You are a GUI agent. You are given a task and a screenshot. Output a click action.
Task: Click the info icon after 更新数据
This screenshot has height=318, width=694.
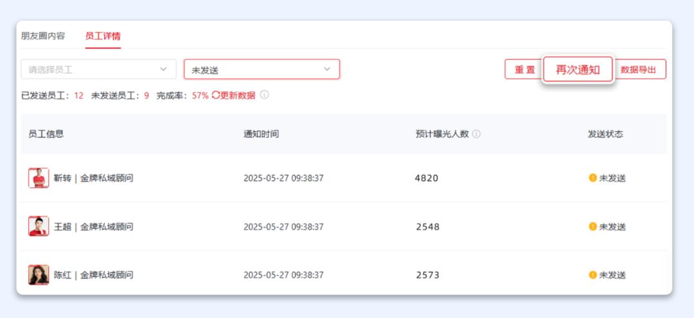click(x=264, y=95)
